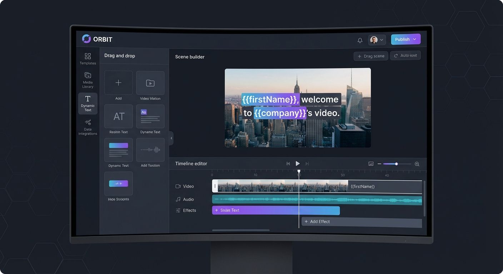Adjust the timeline zoom slider

(396, 164)
